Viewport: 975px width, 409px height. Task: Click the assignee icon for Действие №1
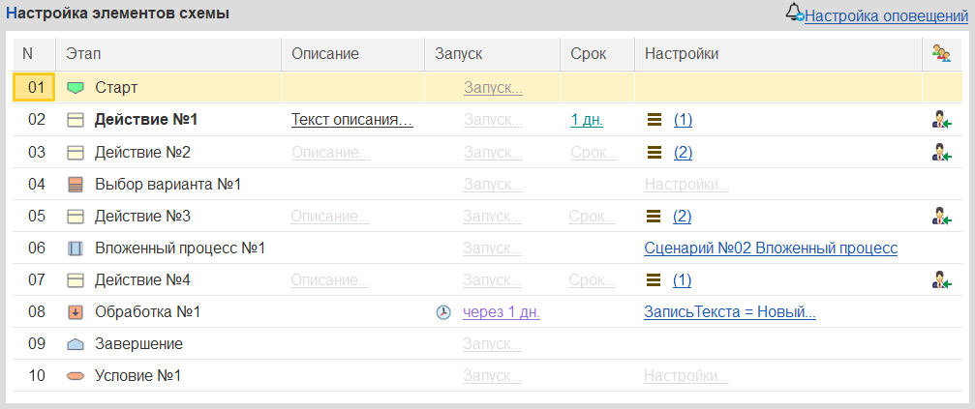(942, 120)
